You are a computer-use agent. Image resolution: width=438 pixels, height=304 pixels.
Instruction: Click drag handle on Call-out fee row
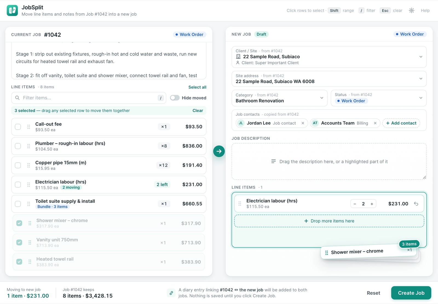tap(28, 127)
